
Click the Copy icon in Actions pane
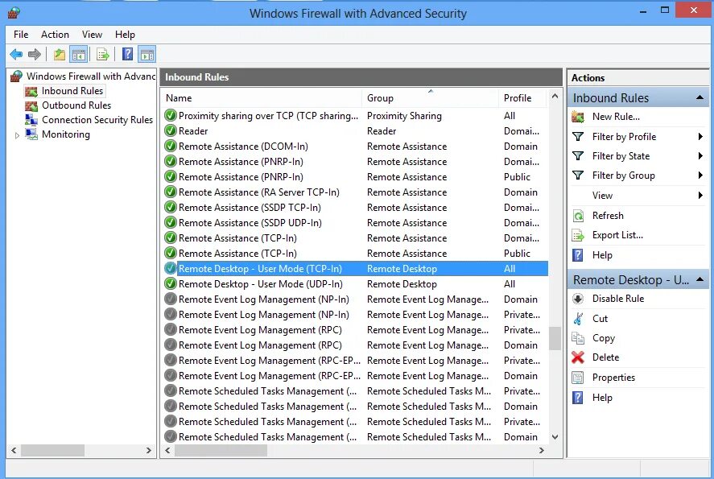point(578,338)
